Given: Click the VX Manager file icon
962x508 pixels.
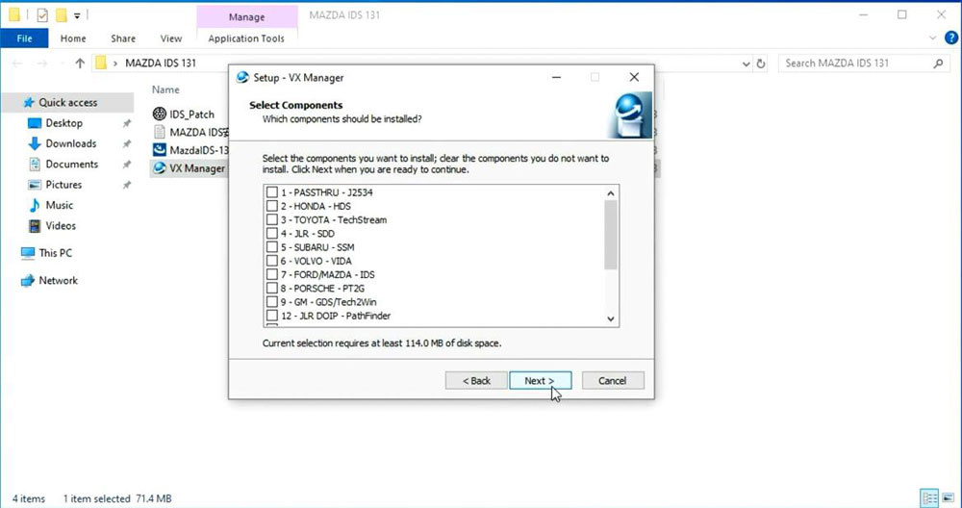Looking at the screenshot, I should tap(160, 167).
